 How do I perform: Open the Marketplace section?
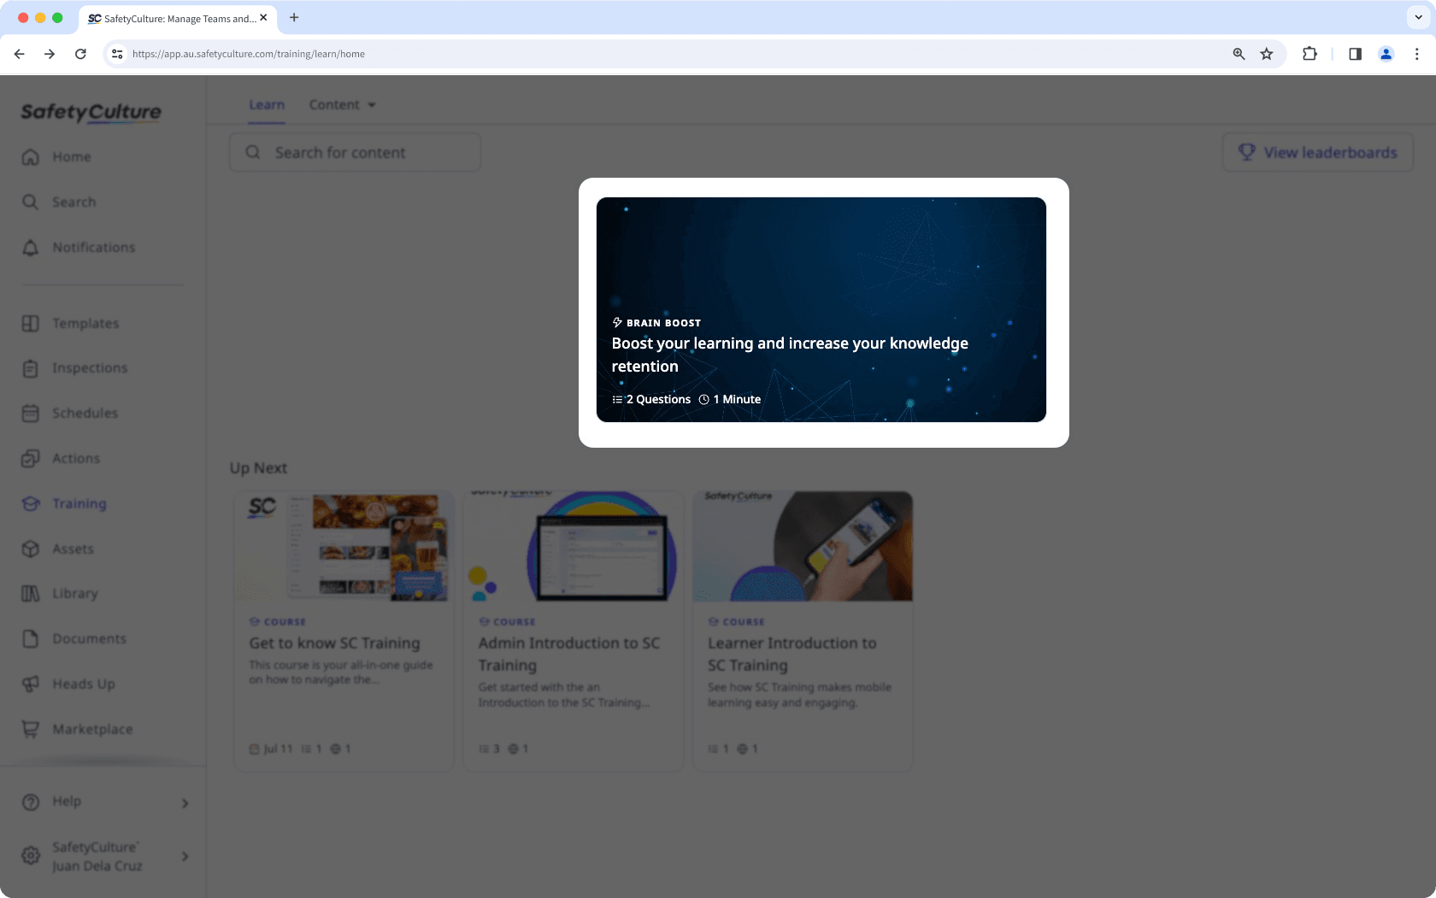coord(91,729)
